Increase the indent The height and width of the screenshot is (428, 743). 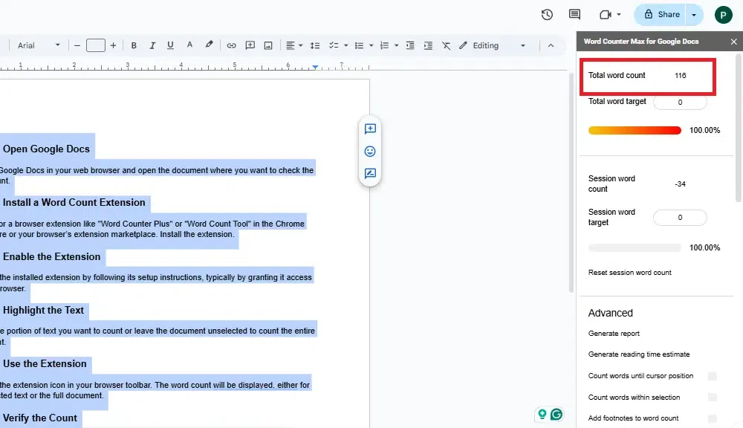[428, 45]
